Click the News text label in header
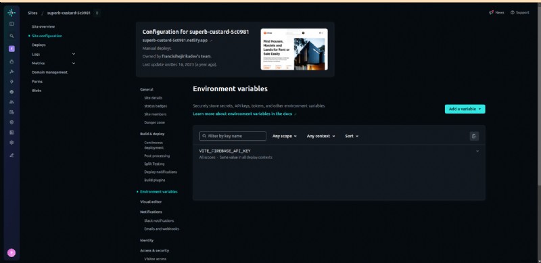Screen dimensions: 541x263 [500, 12]
